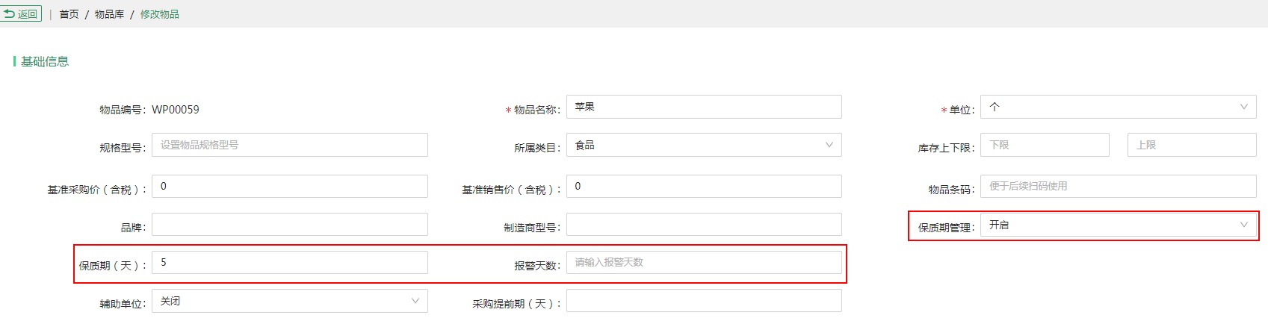Expand the 单位 dropdown arrow

click(1243, 107)
